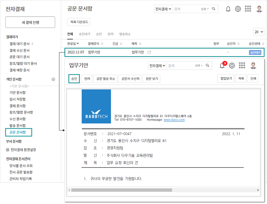Click the 새 결재 진행 button
Screen dimensions: 267x204
click(30, 22)
